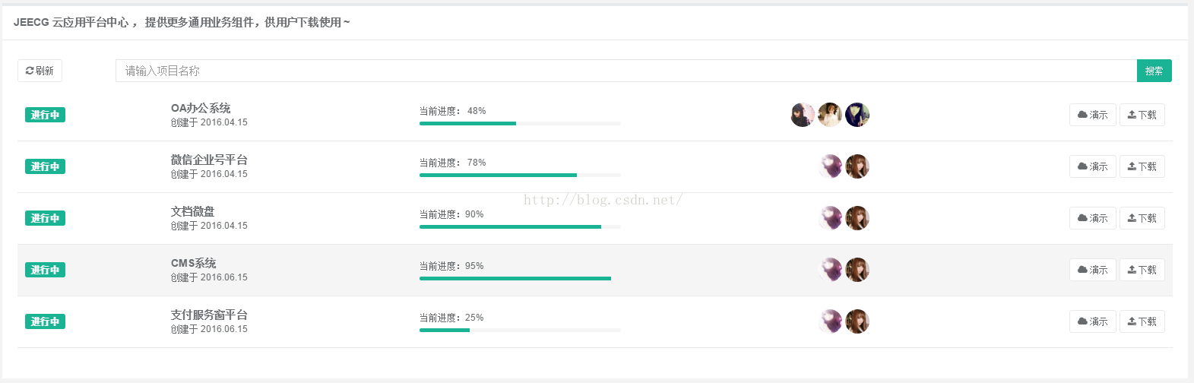Click first member avatar in OA办公系统 row
The width and height of the screenshot is (1194, 383).
click(x=803, y=115)
